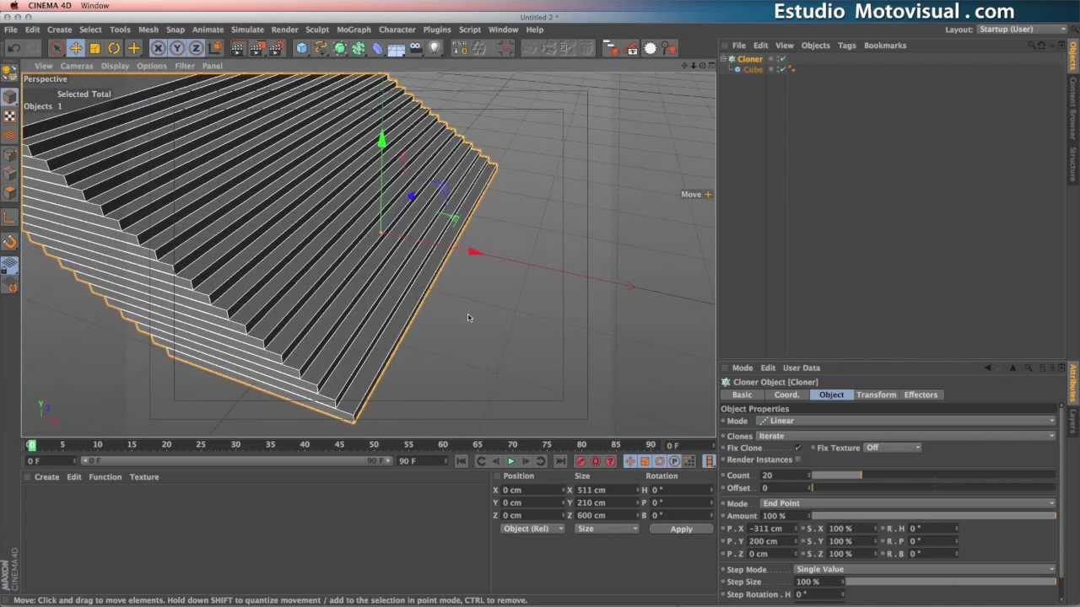The height and width of the screenshot is (607, 1080).
Task: Open the Cloner Mode Linear dropdown
Action: click(x=905, y=421)
